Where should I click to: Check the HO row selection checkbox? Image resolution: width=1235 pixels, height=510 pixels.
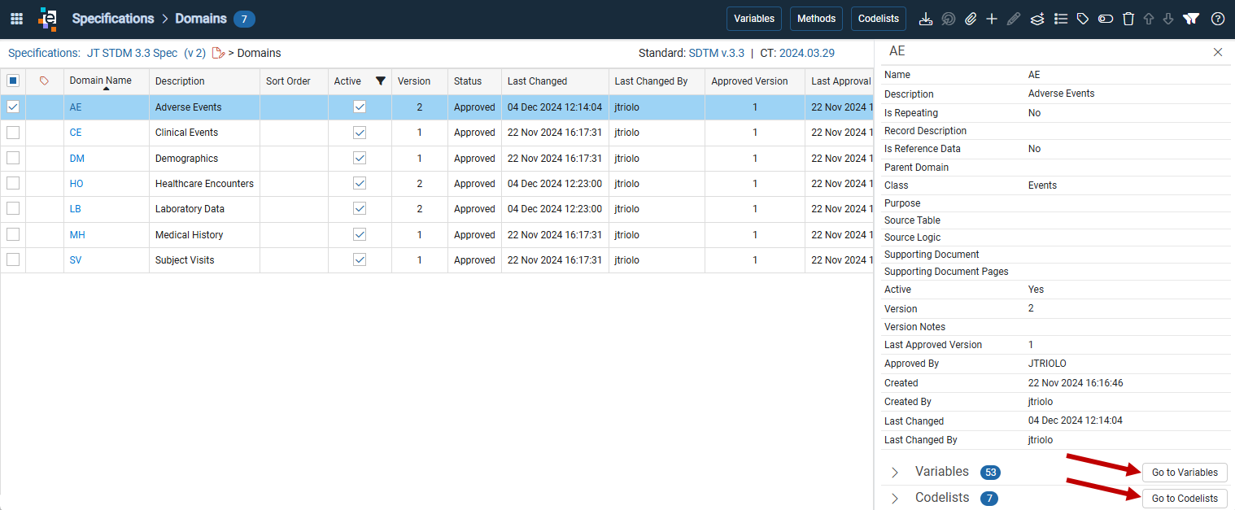pos(13,183)
